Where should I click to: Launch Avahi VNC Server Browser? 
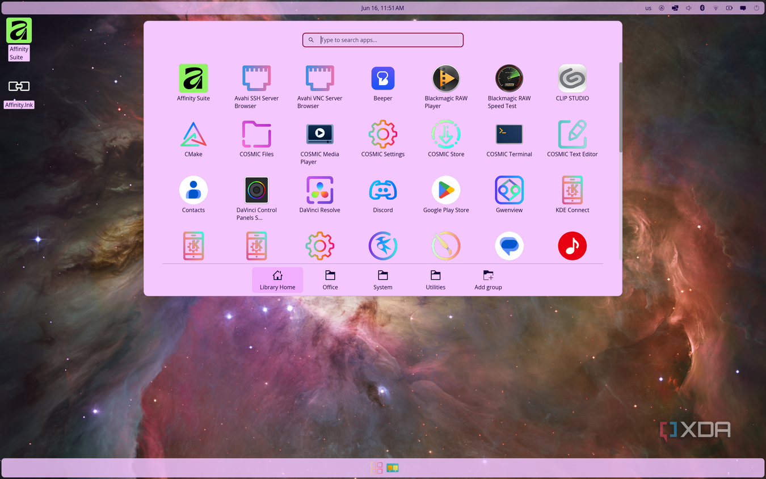pyautogui.click(x=320, y=86)
